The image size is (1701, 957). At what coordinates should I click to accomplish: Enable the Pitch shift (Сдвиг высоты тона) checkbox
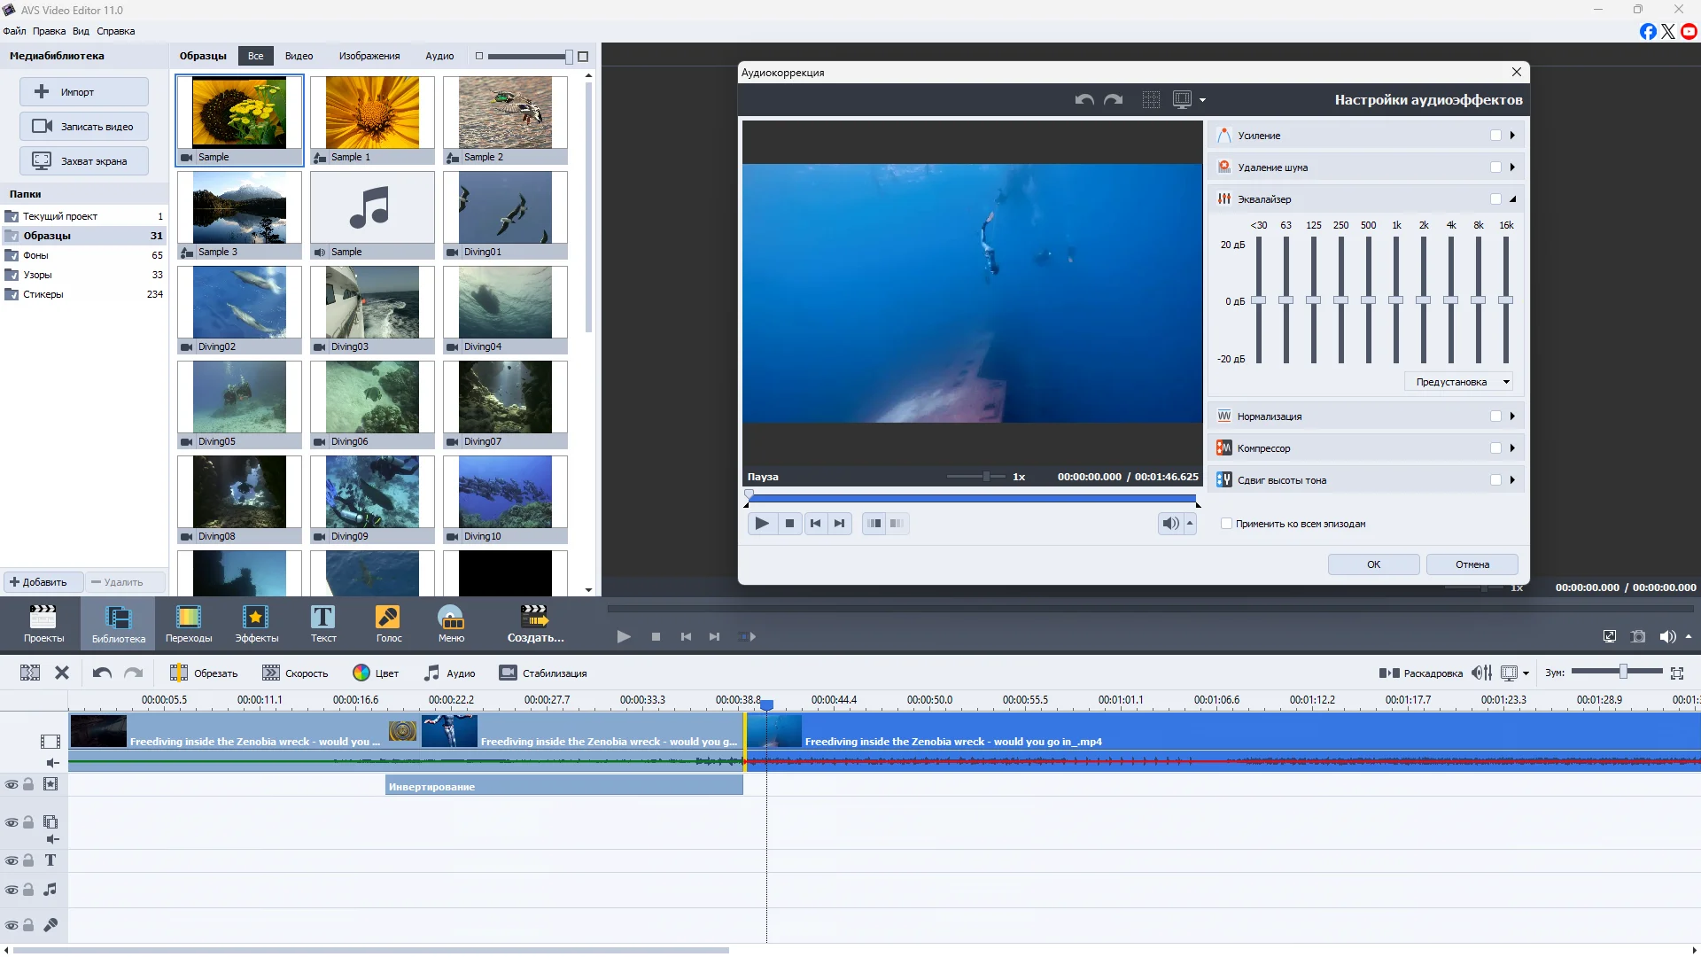1495,480
